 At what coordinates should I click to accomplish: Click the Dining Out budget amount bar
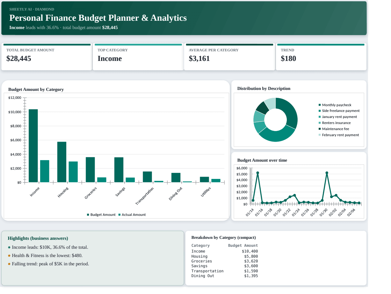tap(176, 178)
